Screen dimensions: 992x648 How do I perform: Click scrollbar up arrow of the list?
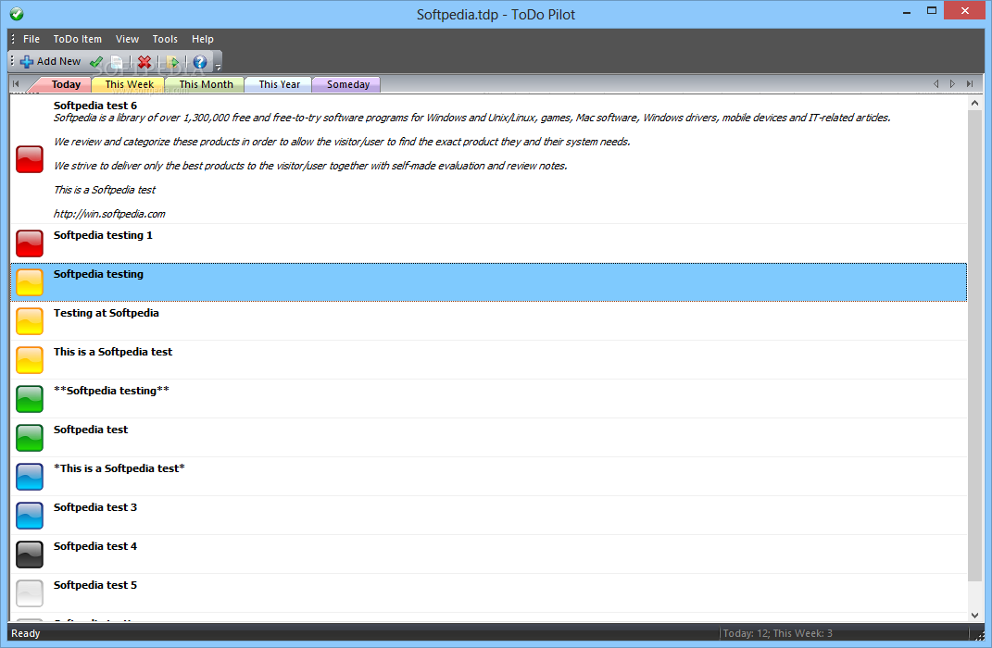[x=974, y=103]
